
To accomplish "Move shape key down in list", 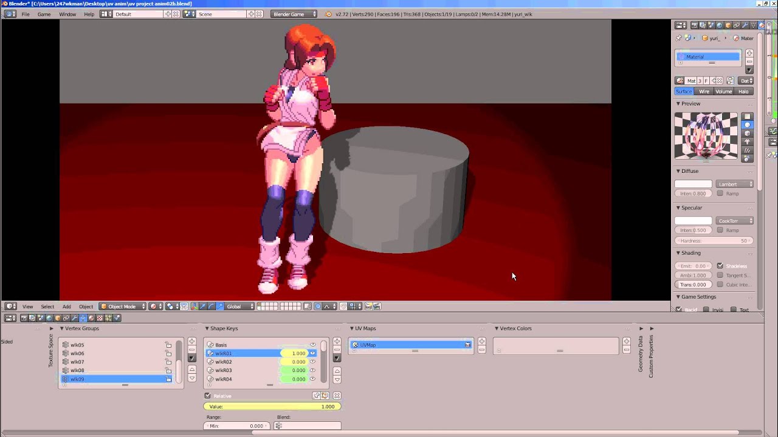I will 337,380.
